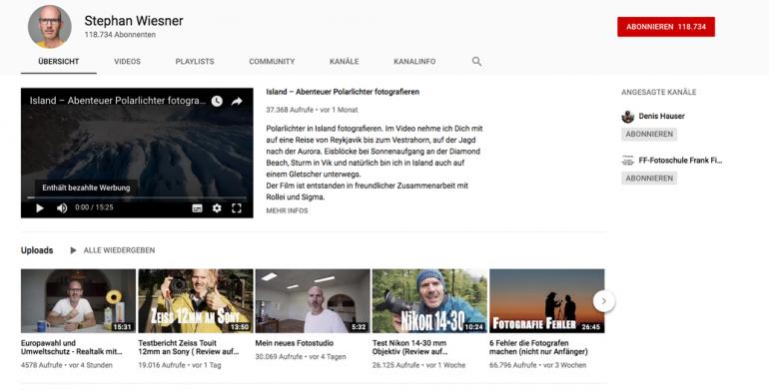
Task: Click title 'Europawahl und Umweltschutz - Realtalk'
Action: [72, 347]
